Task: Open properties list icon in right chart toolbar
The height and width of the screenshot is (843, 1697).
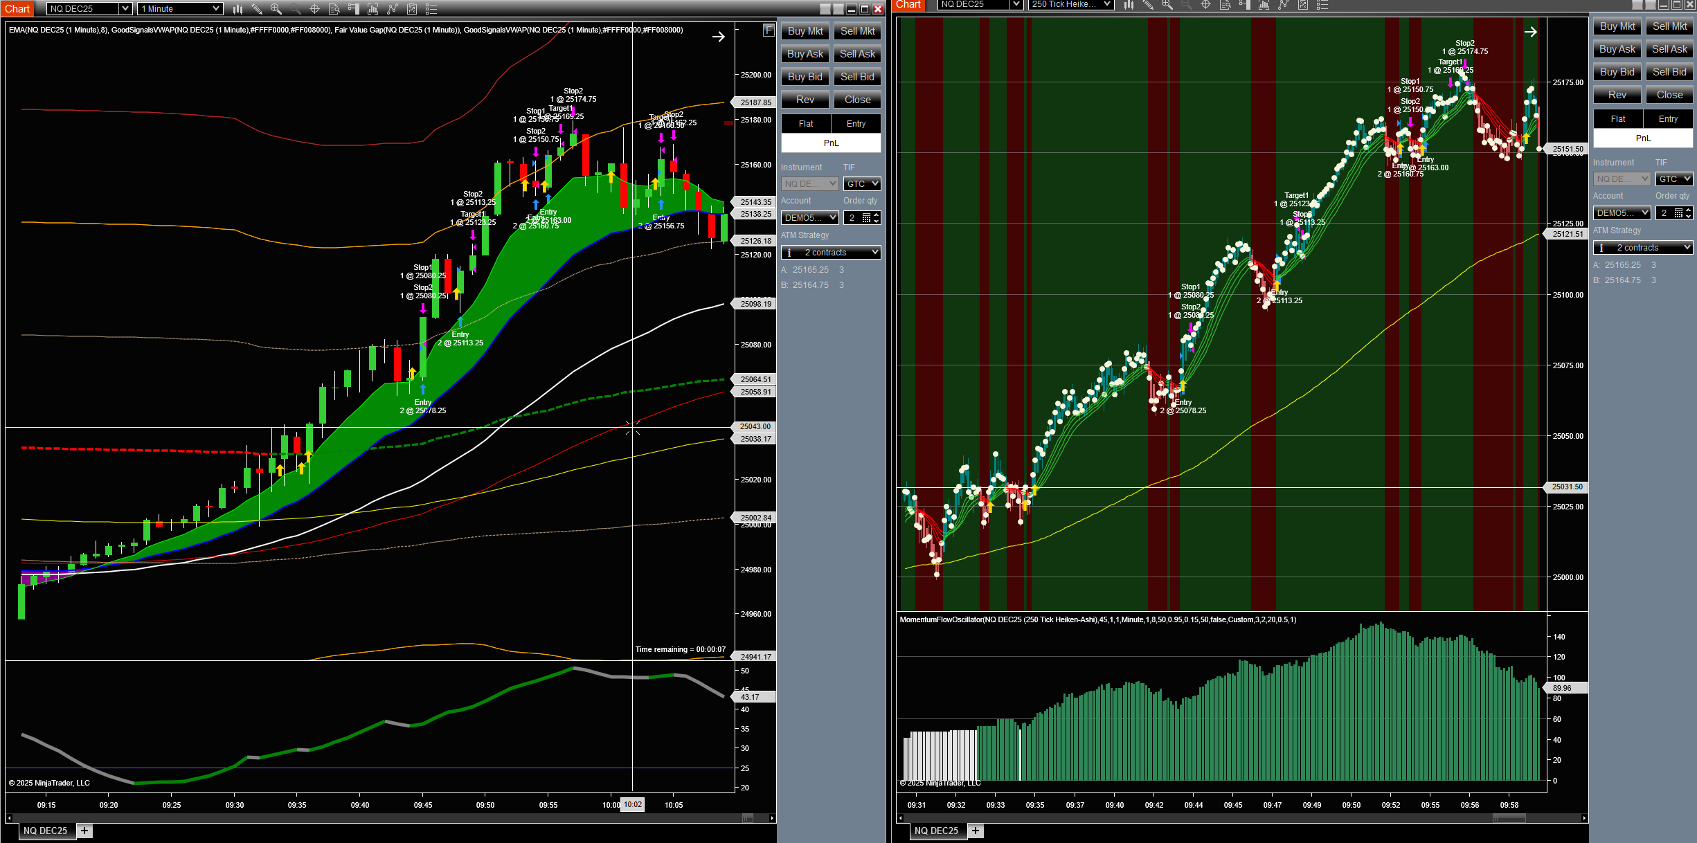Action: coord(1322,4)
